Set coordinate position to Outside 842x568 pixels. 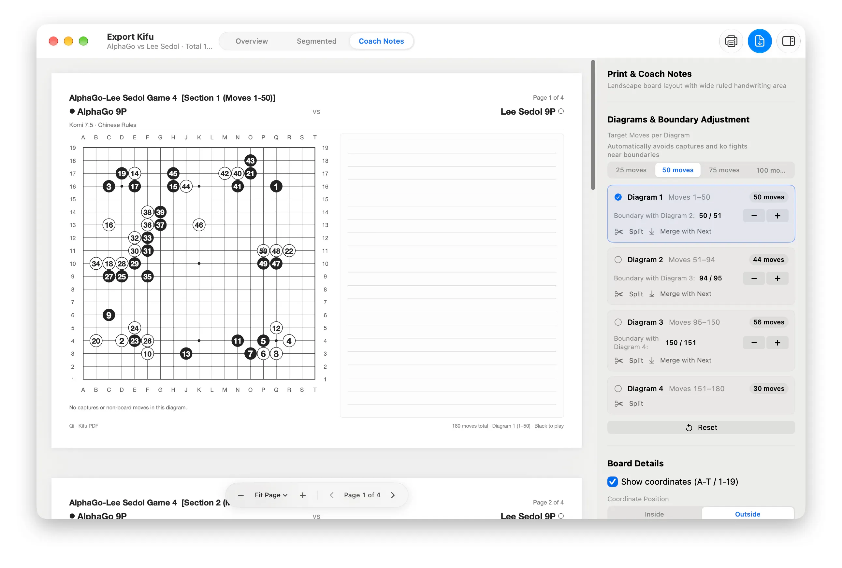(748, 514)
